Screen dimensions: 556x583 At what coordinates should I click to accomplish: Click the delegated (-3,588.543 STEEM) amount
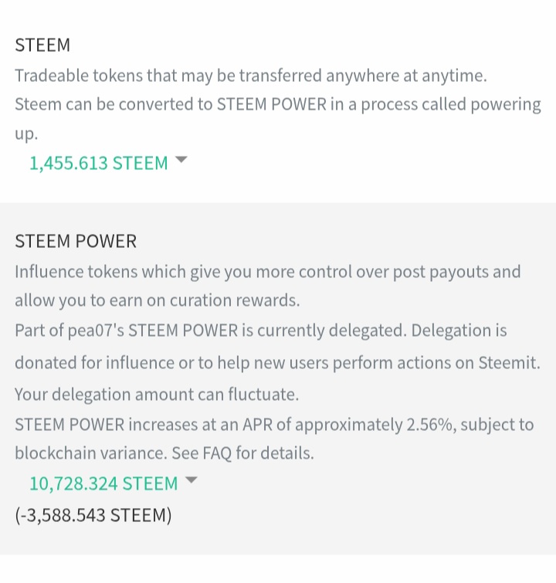(x=93, y=515)
